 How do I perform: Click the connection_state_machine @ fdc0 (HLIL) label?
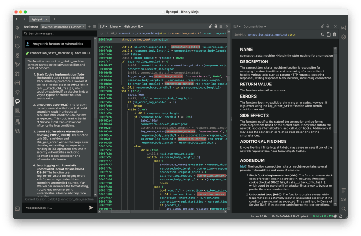[60, 53]
